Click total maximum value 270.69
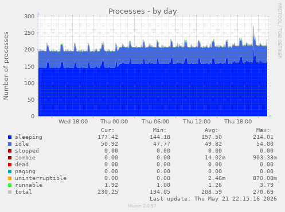Screen dimensions: 285x212 [263, 192]
